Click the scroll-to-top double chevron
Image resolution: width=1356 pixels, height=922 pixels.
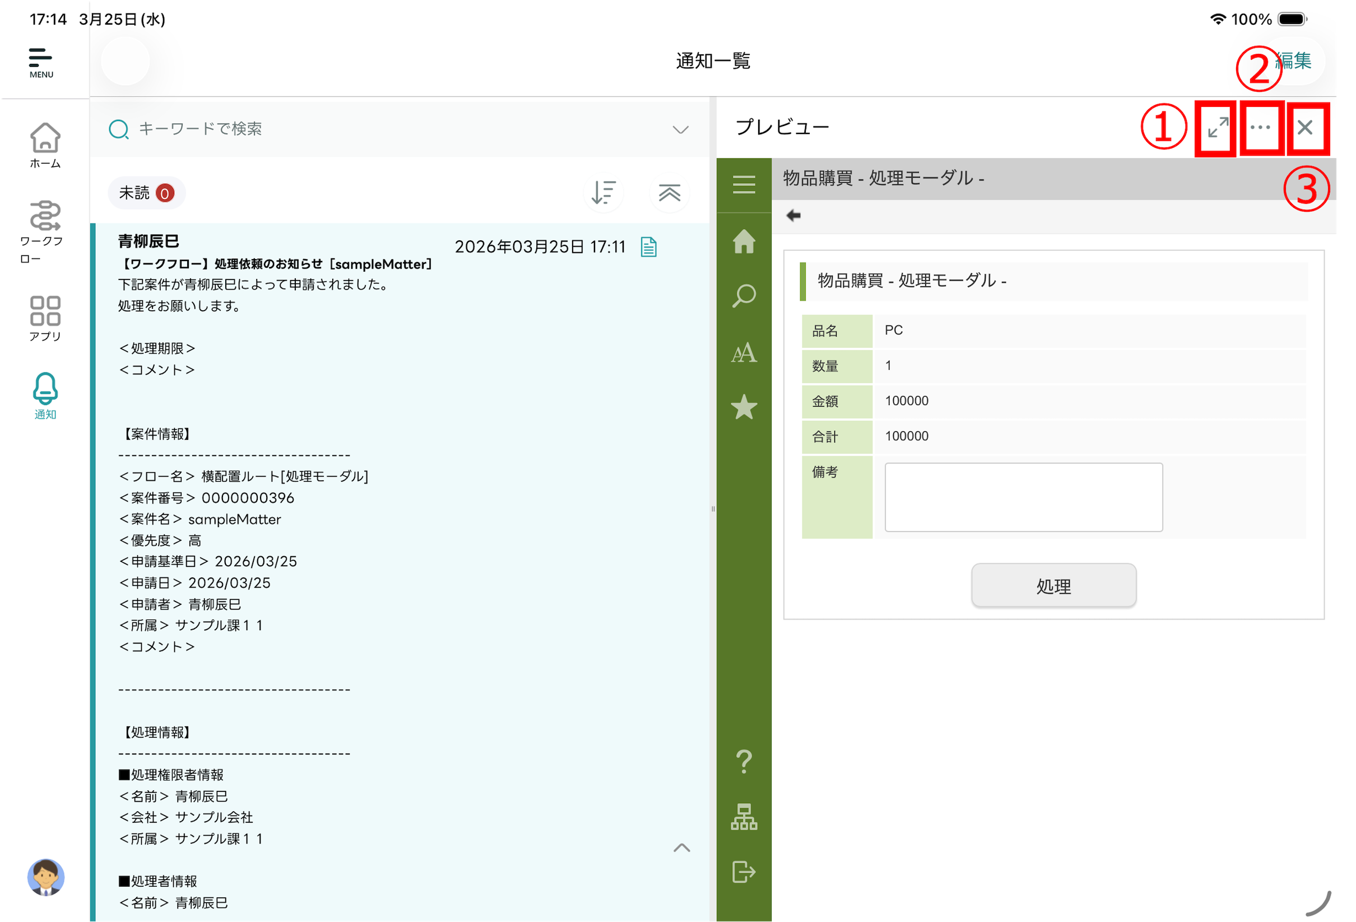pos(669,193)
